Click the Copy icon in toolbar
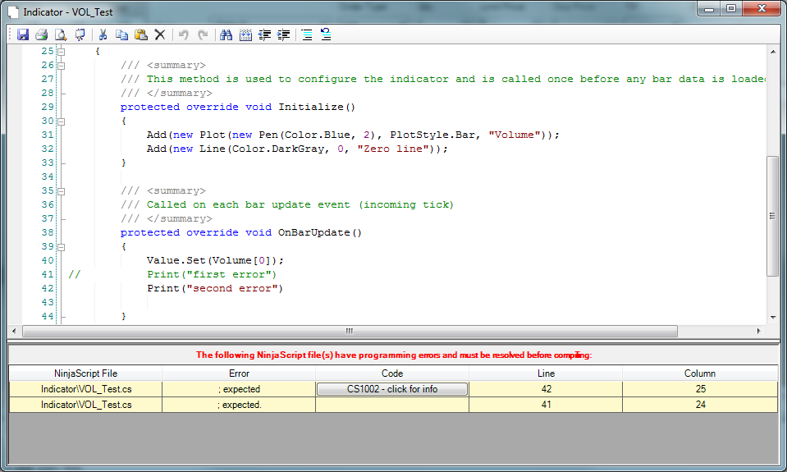Viewport: 787px width, 472px height. tap(121, 34)
